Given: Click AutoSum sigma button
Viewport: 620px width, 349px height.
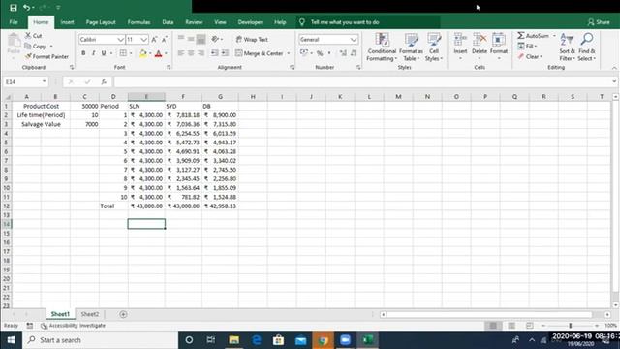Looking at the screenshot, I should click(534, 36).
